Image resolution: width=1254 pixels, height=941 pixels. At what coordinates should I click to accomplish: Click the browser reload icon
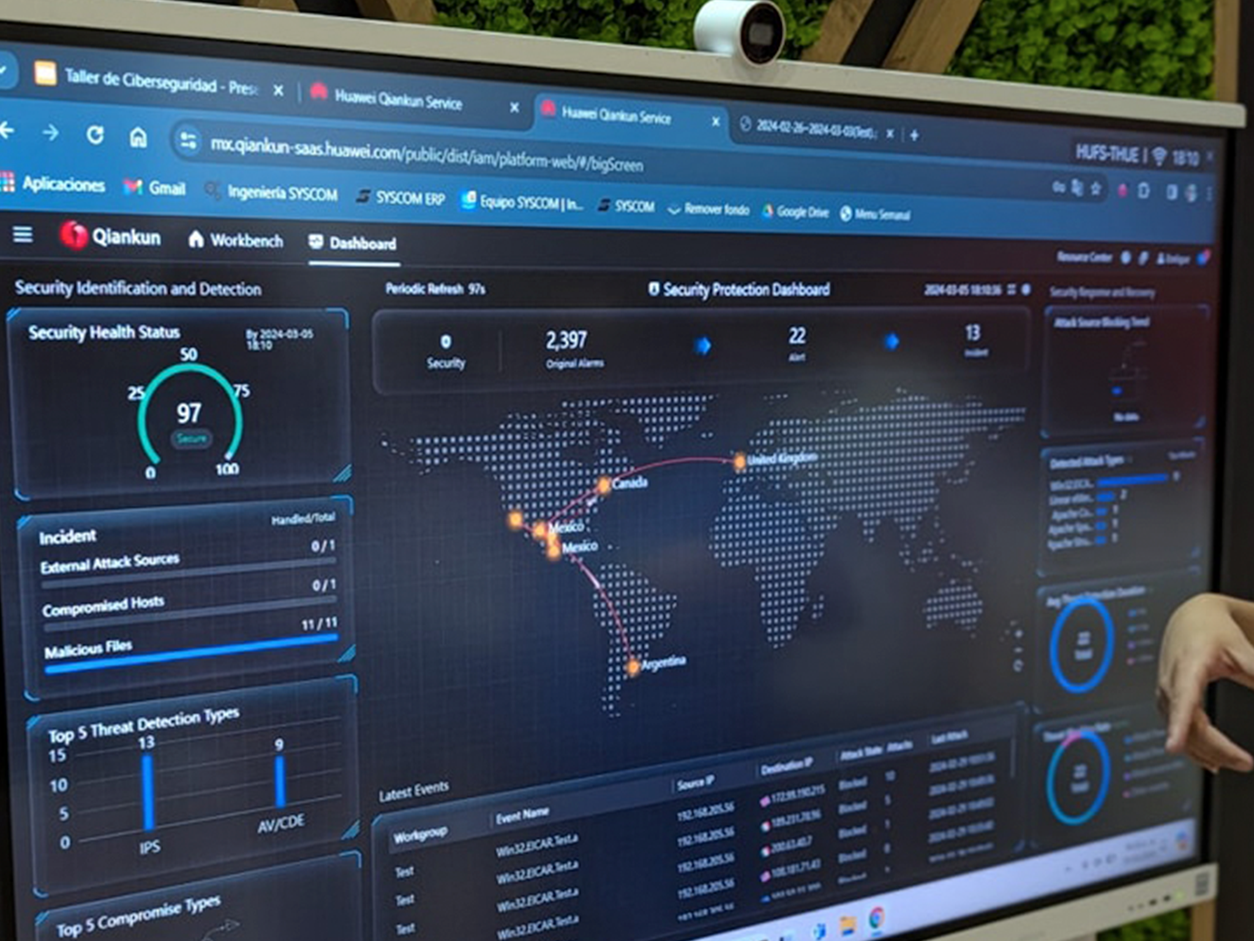click(x=95, y=135)
